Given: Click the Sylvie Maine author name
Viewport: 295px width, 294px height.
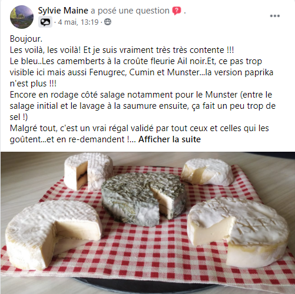Looking at the screenshot, I should pyautogui.click(x=63, y=11).
